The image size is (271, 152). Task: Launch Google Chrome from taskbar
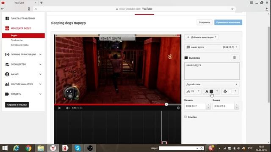pos(28,148)
